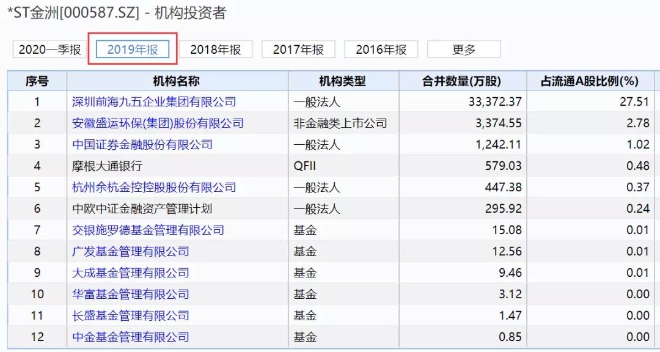Viewport: 660px width, 352px height.
Task: Open 杭州余杭金控控股股份有限公司 link
Action: tap(154, 187)
